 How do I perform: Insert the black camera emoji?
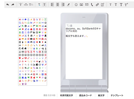point(31,39)
